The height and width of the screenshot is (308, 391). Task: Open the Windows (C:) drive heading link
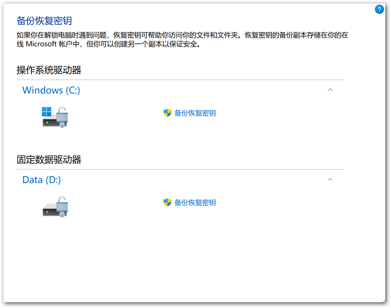51,90
